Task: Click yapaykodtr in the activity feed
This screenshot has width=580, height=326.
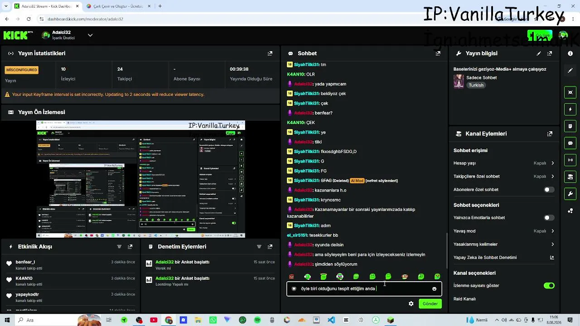Action: (x=27, y=295)
